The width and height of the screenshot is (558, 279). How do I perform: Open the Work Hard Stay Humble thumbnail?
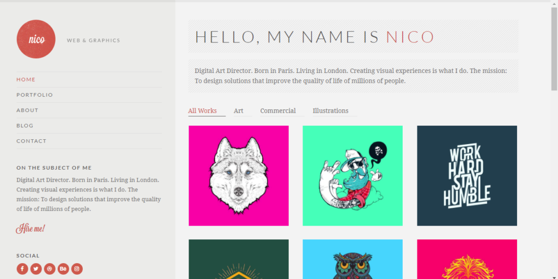click(x=467, y=176)
